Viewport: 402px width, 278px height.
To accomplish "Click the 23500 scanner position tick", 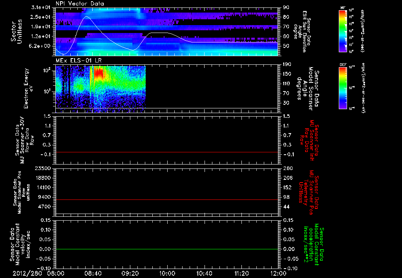I will pyautogui.click(x=43, y=168).
